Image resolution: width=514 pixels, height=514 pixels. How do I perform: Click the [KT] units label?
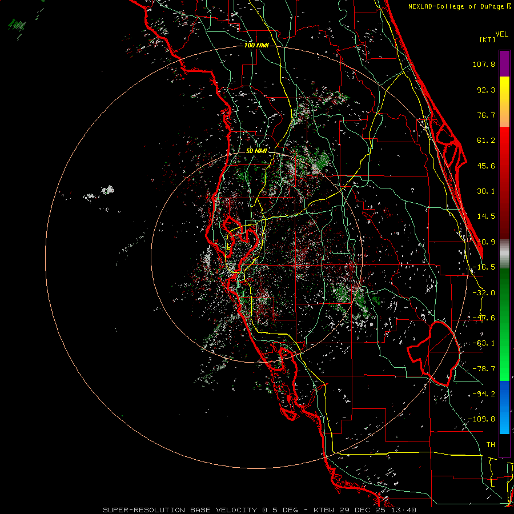pyautogui.click(x=487, y=39)
